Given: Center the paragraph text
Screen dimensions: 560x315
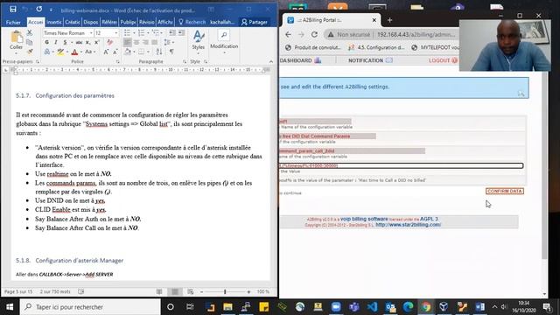Looking at the screenshot, I should [136, 42].
